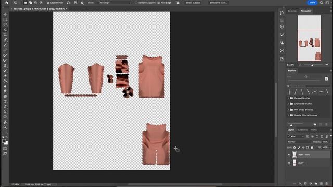
Task: Click the Select Subject button
Action: 193,3
